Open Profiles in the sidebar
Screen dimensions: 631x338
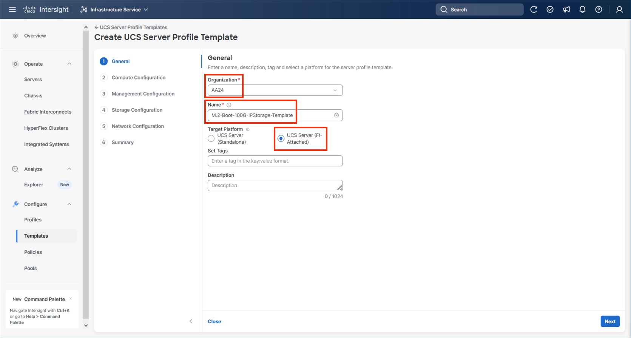[x=33, y=220]
